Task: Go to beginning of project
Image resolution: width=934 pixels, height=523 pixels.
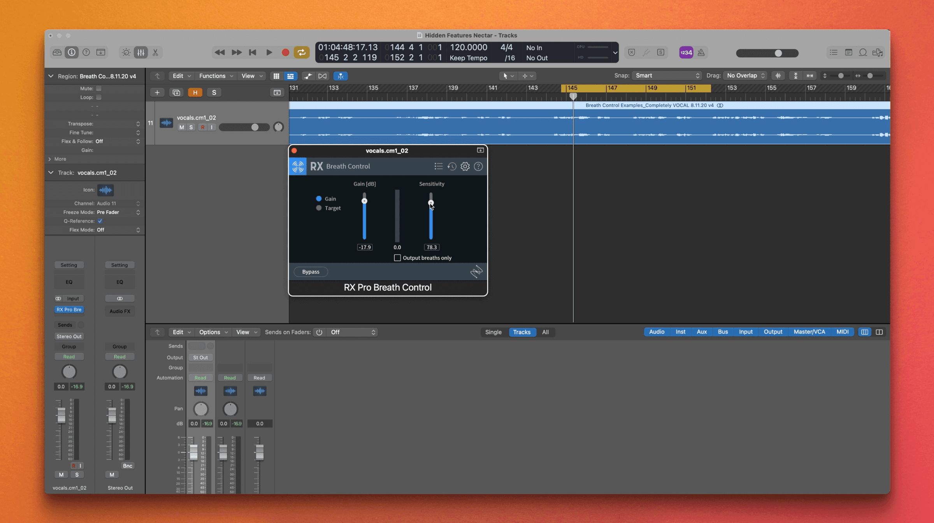Action: coord(253,53)
